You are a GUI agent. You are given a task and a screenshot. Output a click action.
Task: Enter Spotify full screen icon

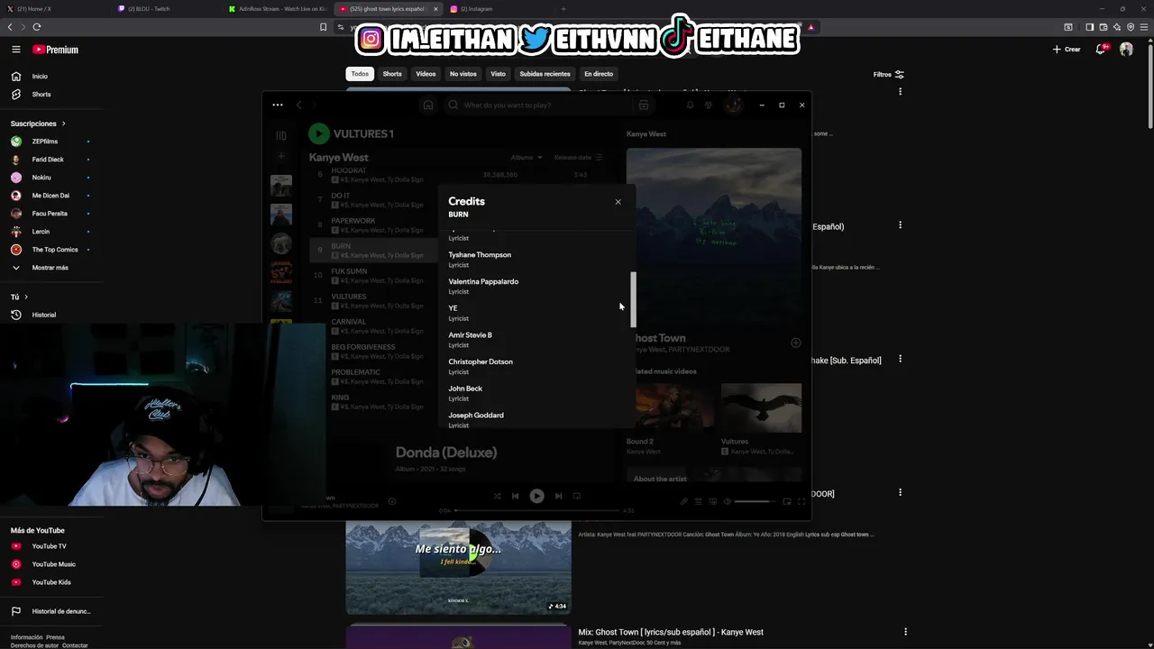pyautogui.click(x=801, y=501)
